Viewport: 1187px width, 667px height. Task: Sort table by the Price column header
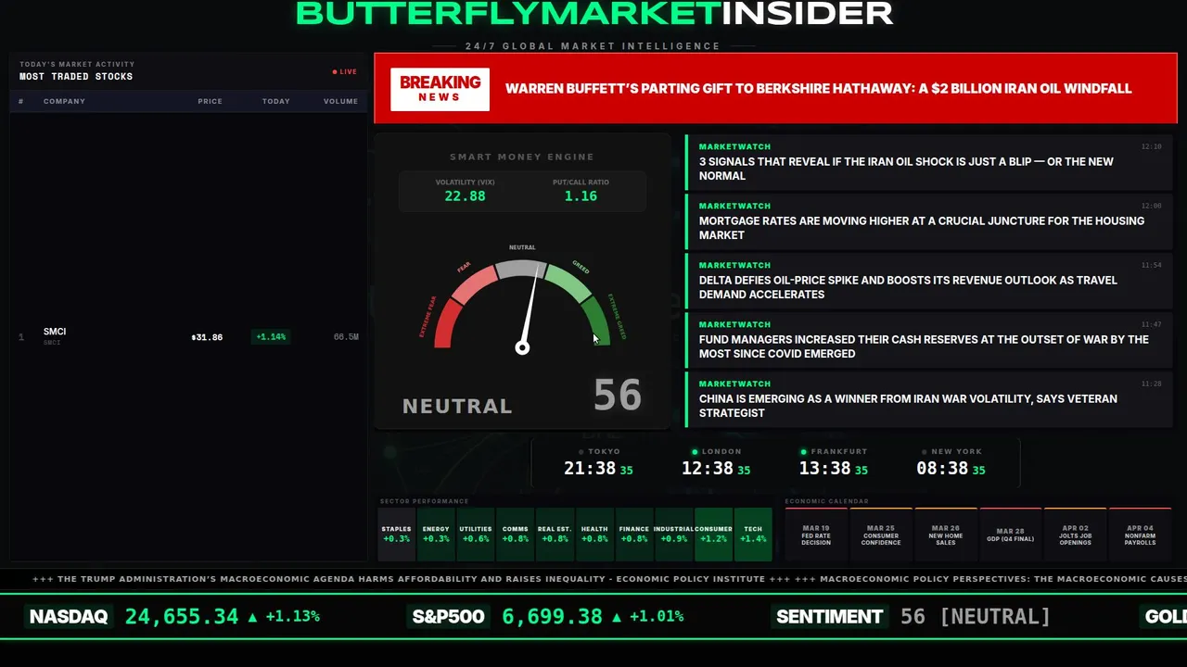click(210, 101)
